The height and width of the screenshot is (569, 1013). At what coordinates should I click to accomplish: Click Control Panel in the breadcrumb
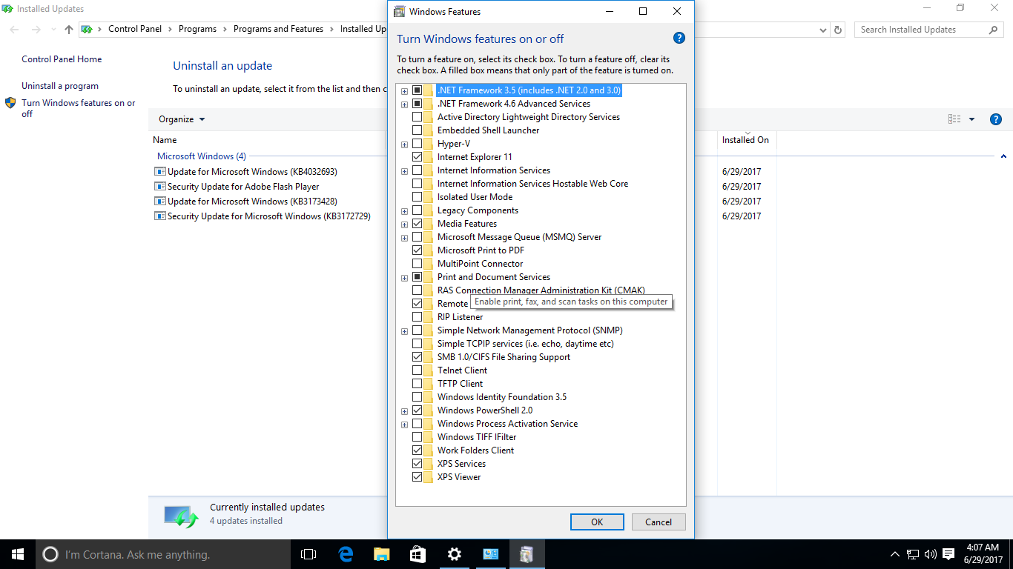pos(135,29)
